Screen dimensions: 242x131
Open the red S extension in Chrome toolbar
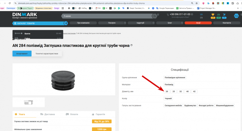(213, 3)
